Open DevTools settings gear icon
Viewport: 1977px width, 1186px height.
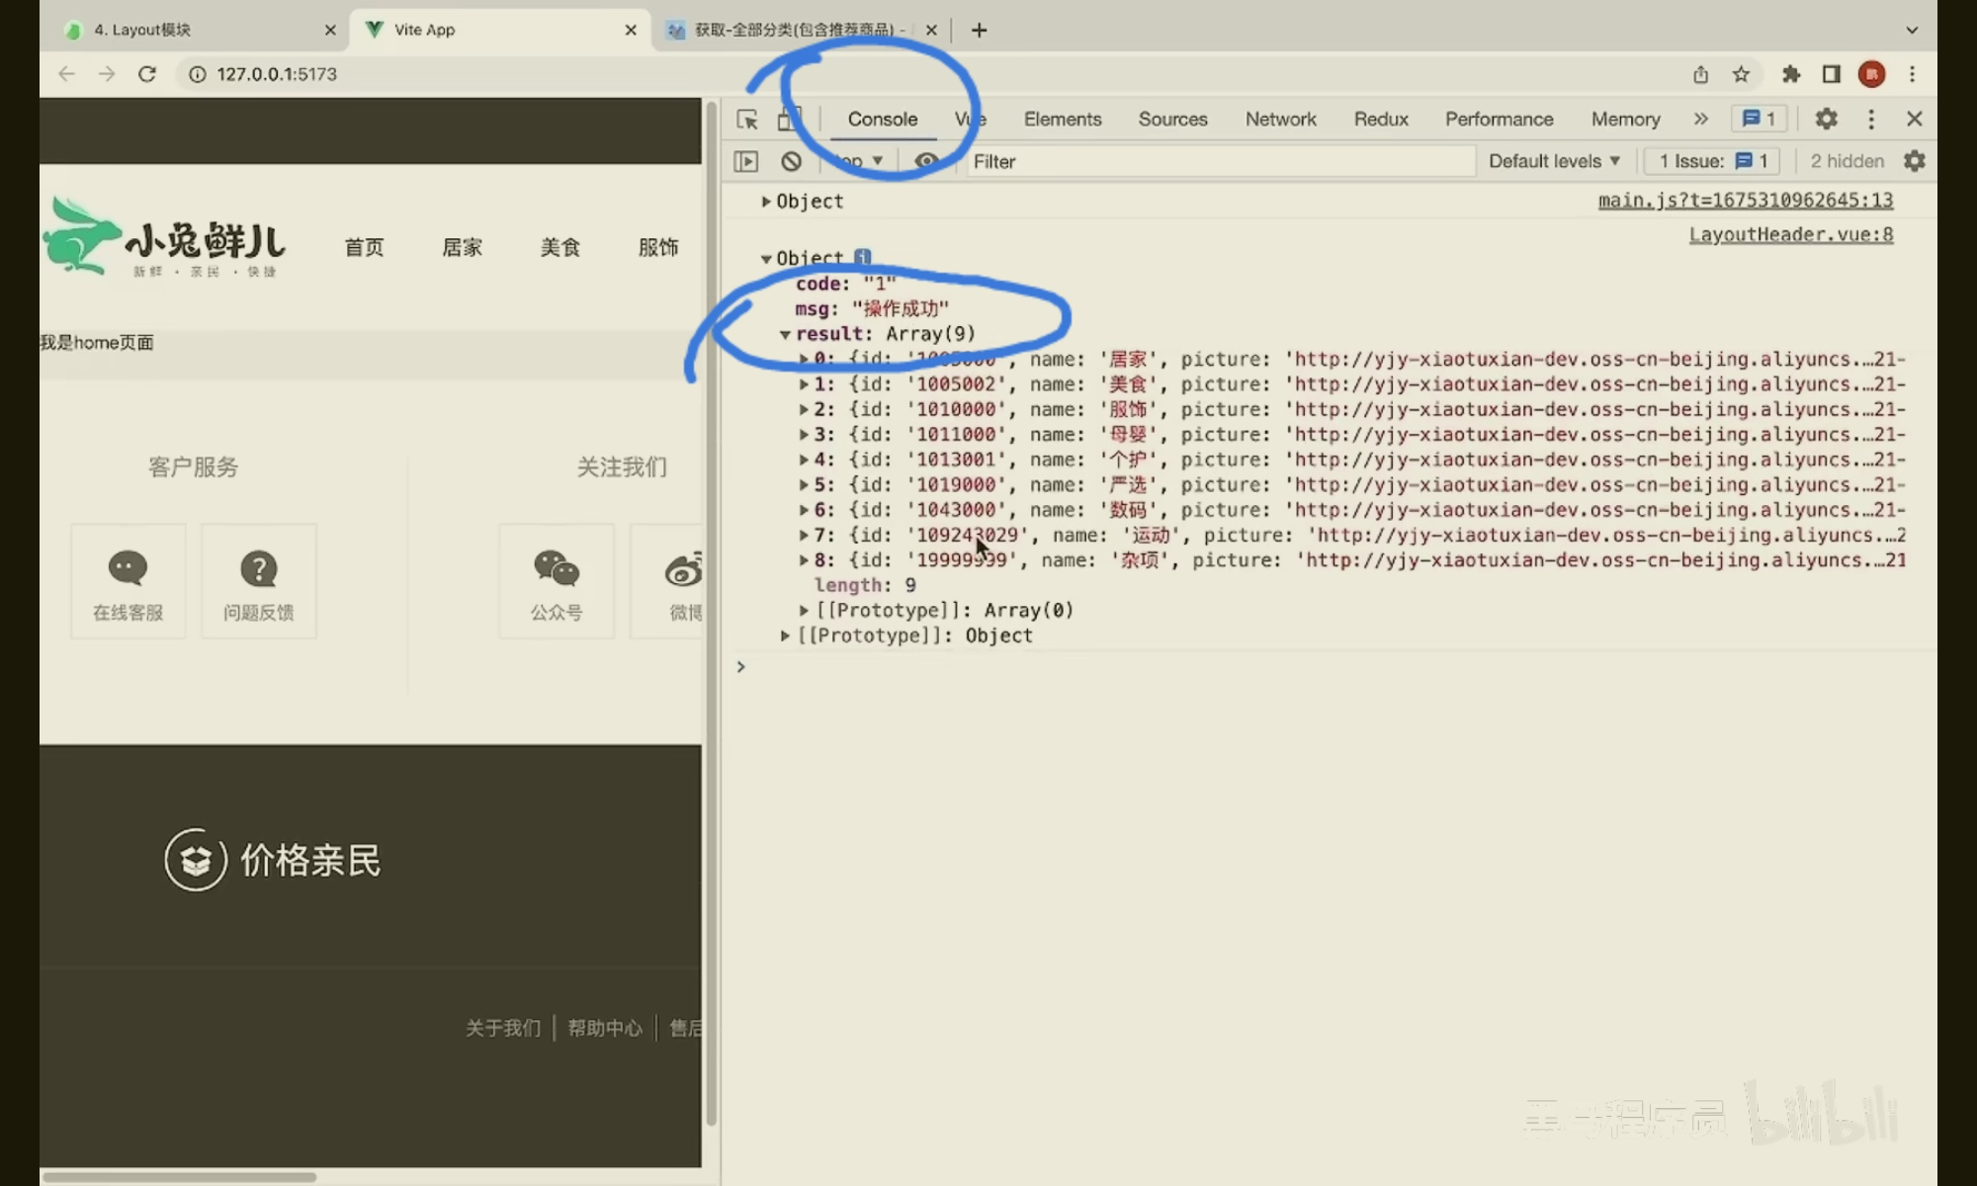[1826, 120]
